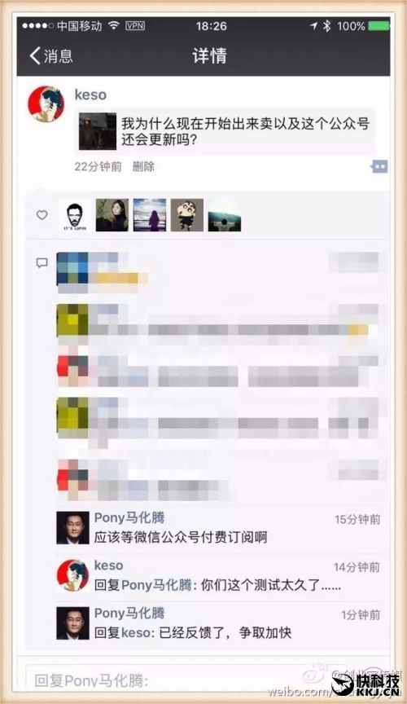Open the landscape liker avatar
The image size is (407, 704).
tap(225, 215)
